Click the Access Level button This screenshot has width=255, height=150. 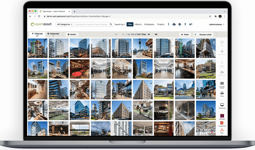click(203, 34)
